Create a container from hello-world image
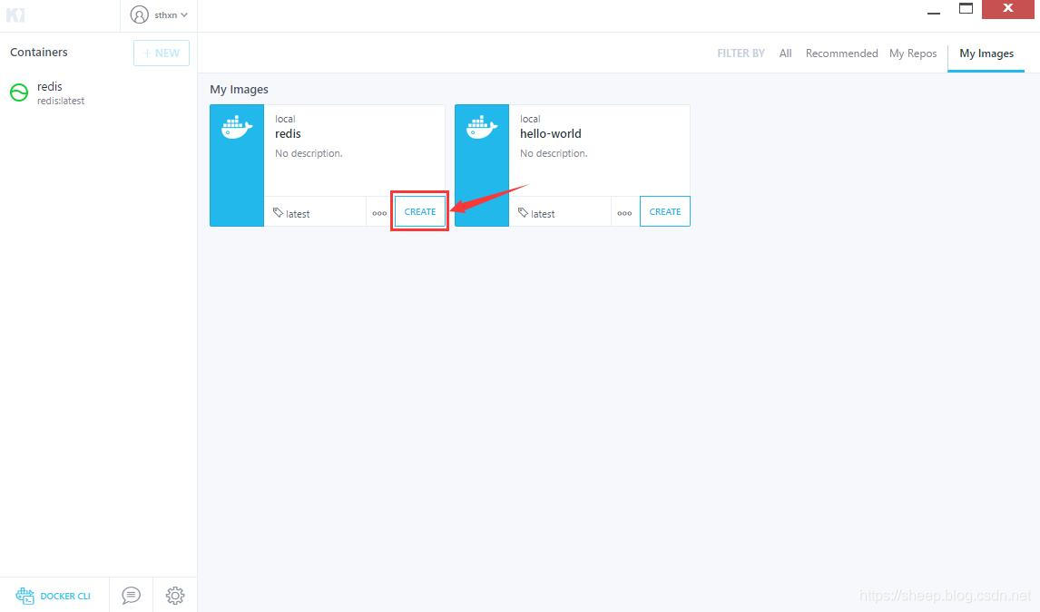The image size is (1040, 612). pos(664,211)
